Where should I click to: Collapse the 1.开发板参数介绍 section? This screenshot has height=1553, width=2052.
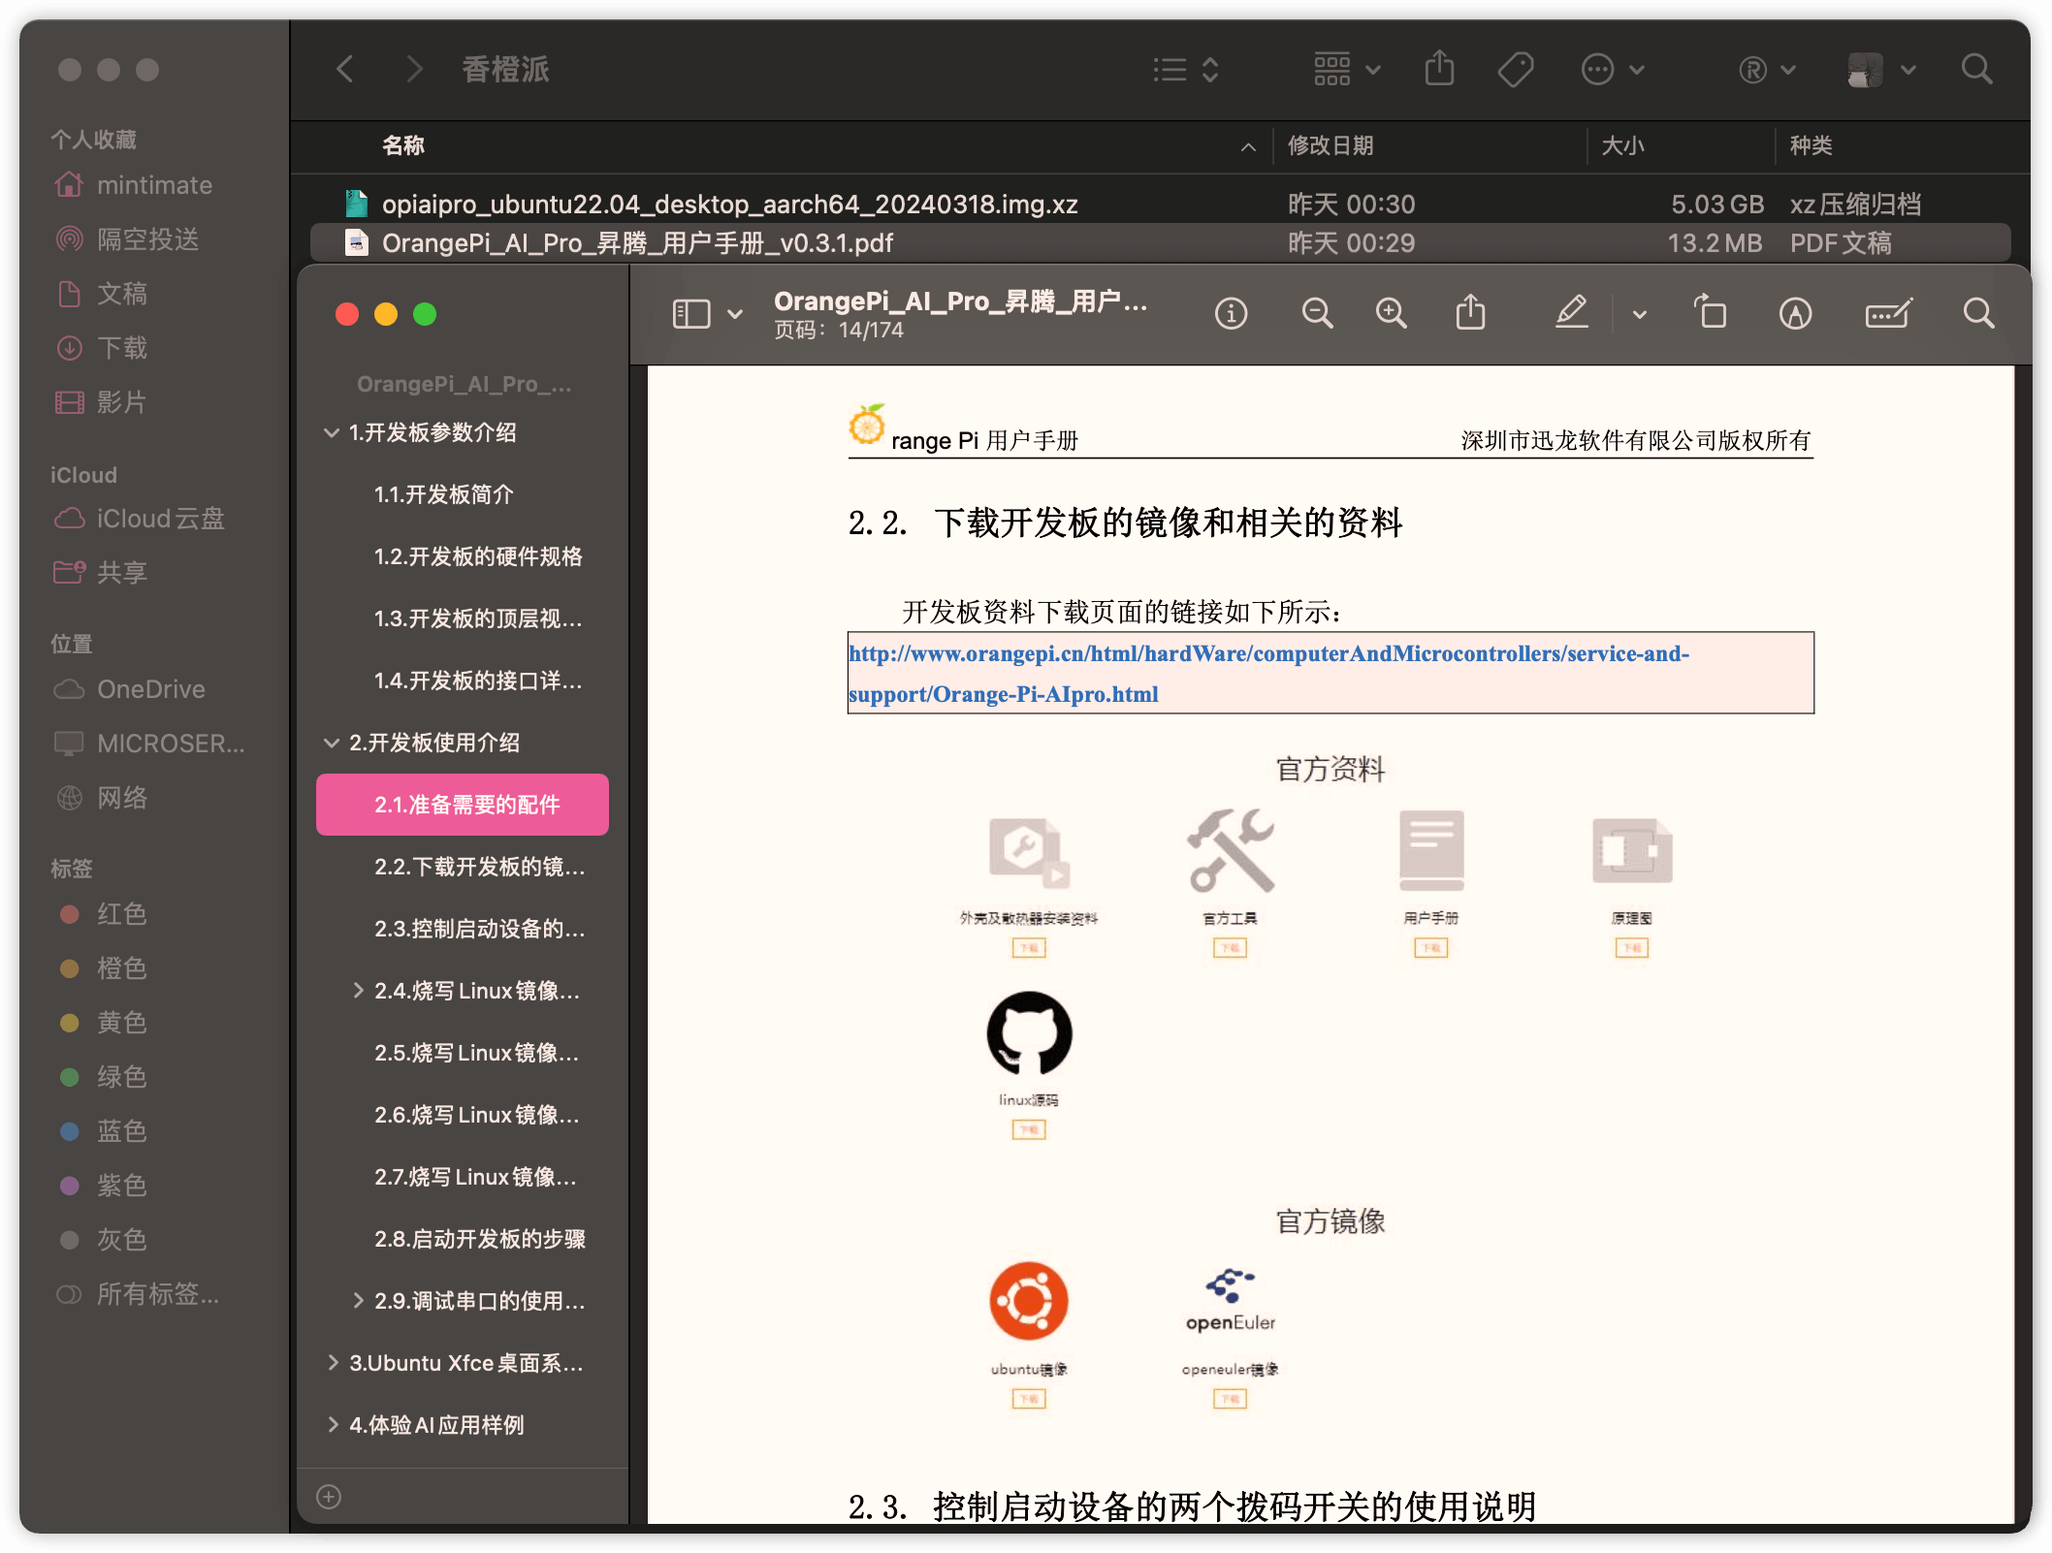(332, 432)
